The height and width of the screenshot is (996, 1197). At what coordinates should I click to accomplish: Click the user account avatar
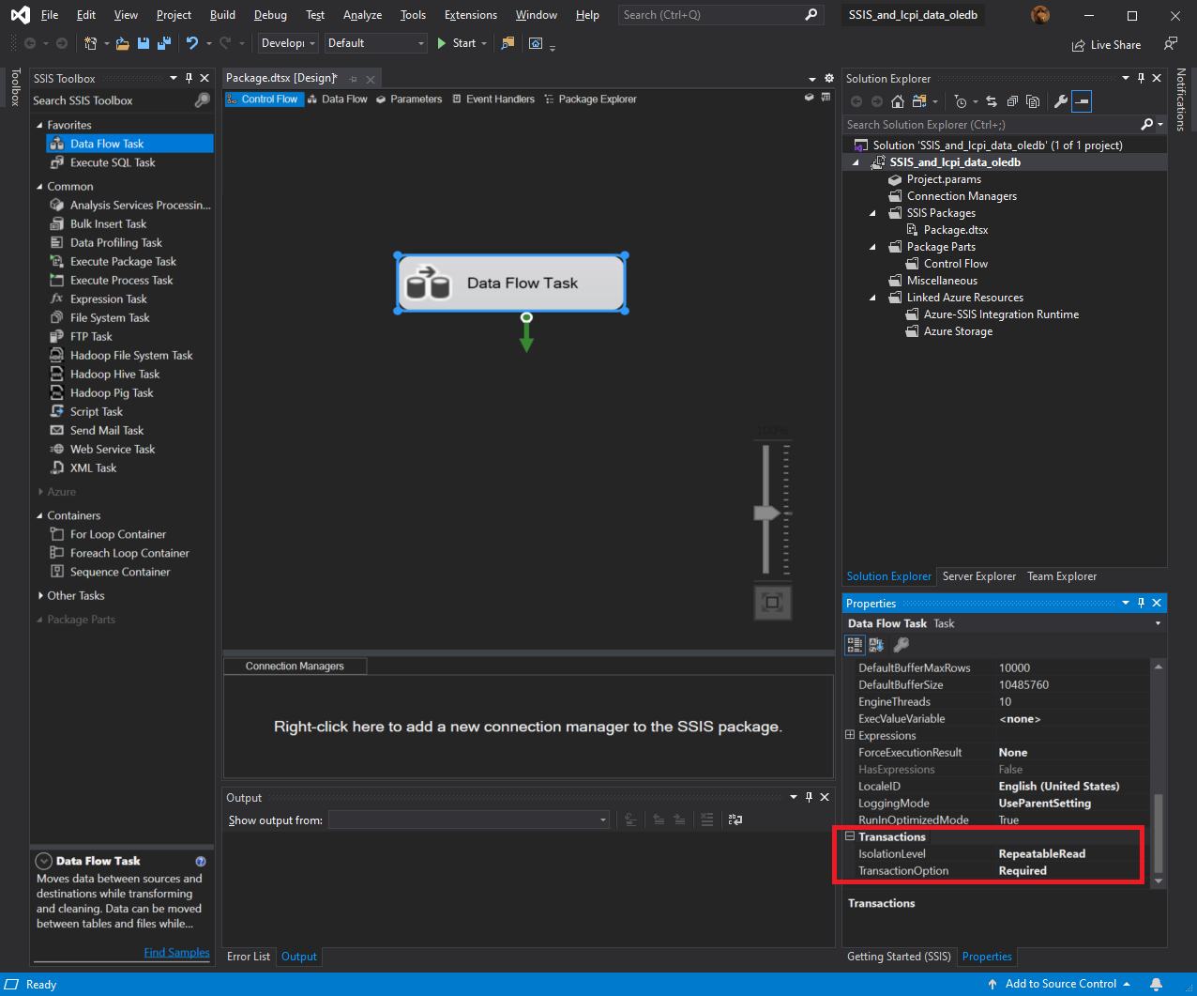[1040, 15]
